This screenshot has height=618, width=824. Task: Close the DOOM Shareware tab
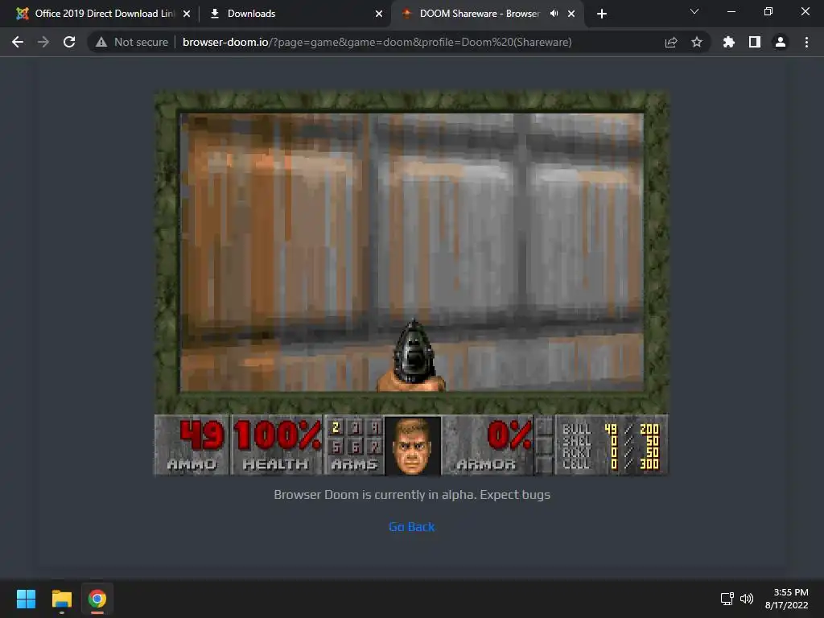coord(571,14)
